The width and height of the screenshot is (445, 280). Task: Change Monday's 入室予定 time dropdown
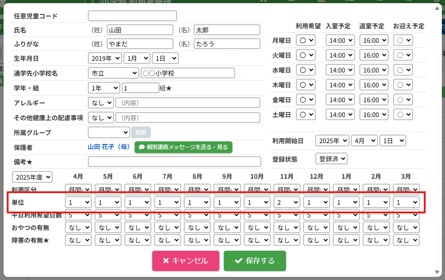coord(337,40)
